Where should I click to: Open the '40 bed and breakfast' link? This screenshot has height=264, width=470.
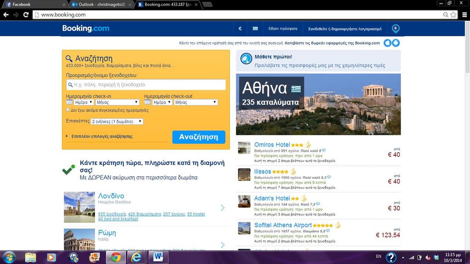tap(118, 219)
